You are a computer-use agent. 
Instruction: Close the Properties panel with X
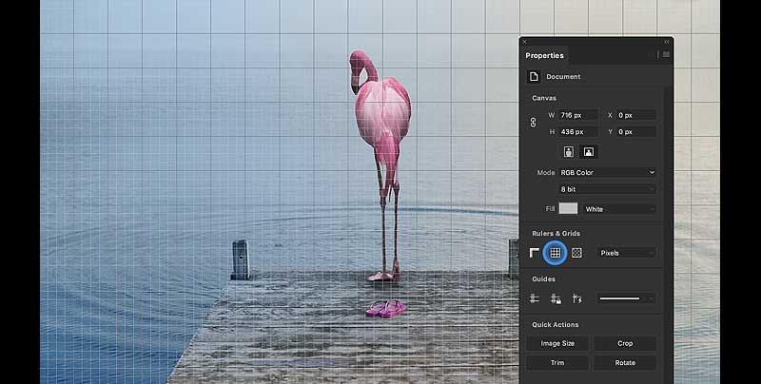[x=524, y=42]
